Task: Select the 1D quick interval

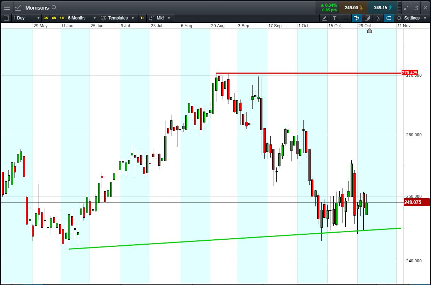Action: click(62, 18)
